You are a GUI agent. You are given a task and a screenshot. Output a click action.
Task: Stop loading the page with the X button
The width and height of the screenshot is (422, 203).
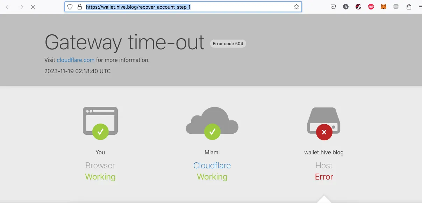pos(33,7)
